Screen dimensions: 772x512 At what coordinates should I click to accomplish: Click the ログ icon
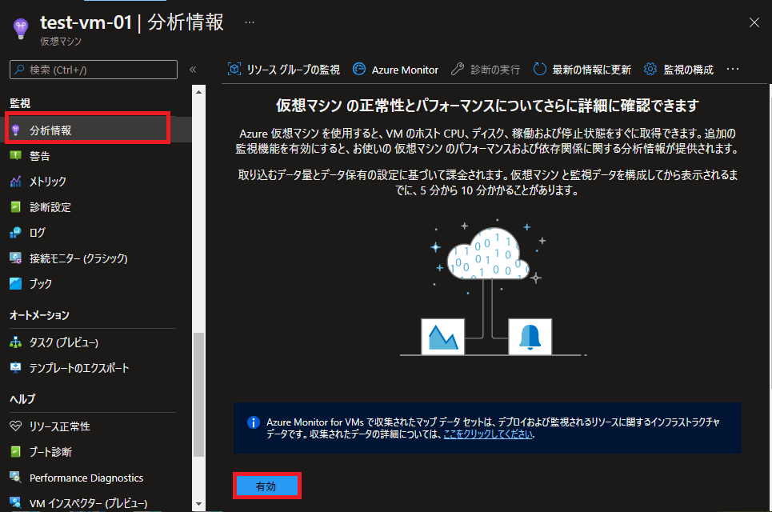point(16,232)
